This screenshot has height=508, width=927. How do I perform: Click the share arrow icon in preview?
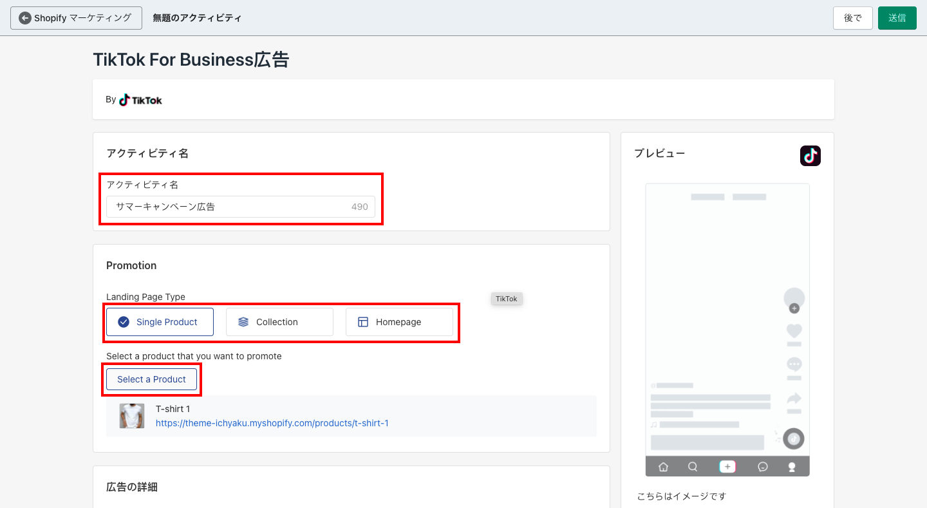tap(794, 399)
